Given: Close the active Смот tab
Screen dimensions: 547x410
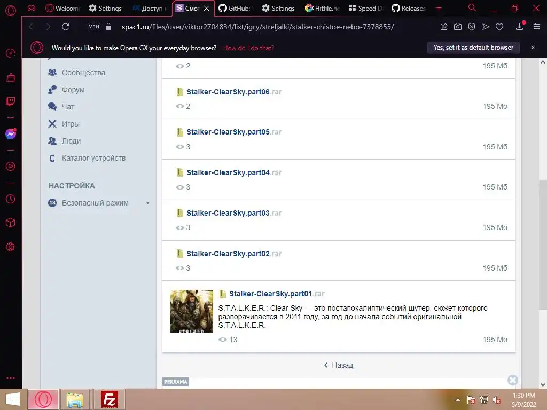Looking at the screenshot, I should (x=207, y=9).
